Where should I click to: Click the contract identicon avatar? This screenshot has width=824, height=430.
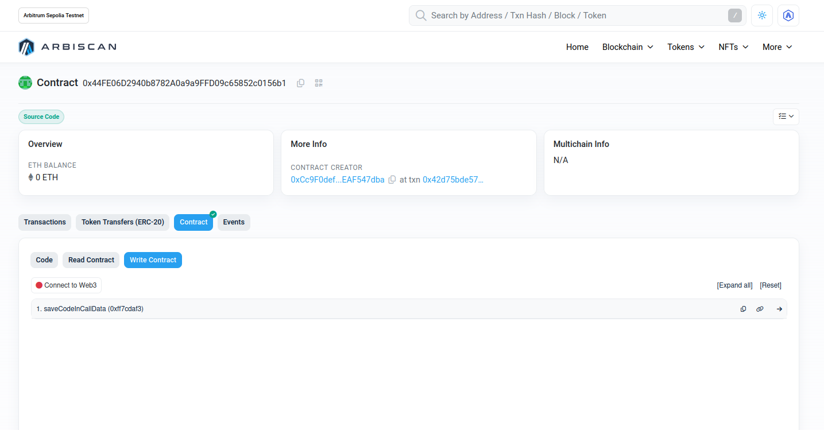pyautogui.click(x=25, y=83)
